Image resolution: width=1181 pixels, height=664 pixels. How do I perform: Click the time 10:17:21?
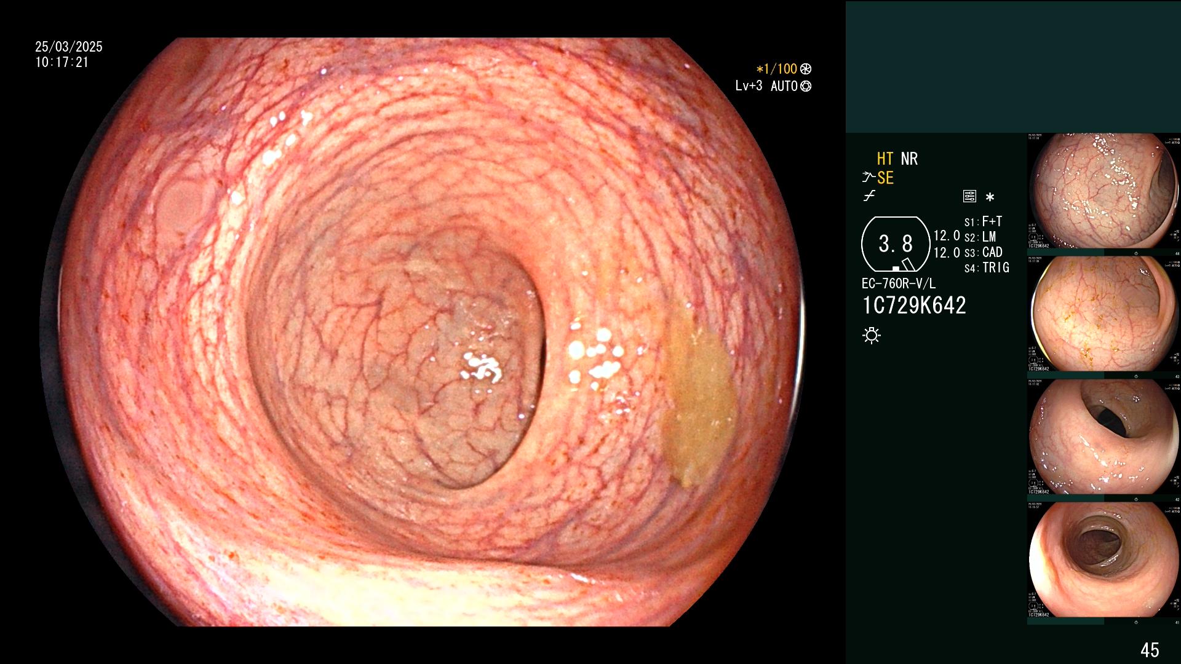[62, 62]
